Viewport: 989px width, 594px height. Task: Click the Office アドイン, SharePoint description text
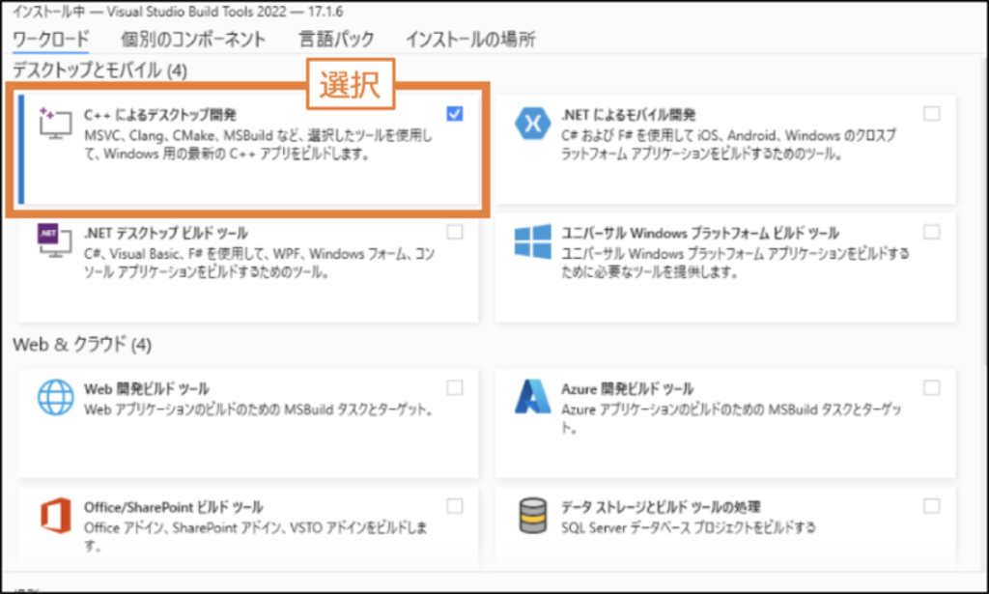coord(255,537)
